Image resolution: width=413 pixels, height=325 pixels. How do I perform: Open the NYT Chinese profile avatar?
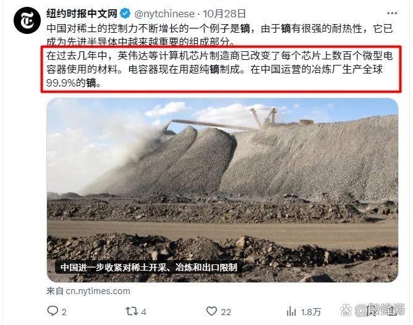[x=27, y=20]
